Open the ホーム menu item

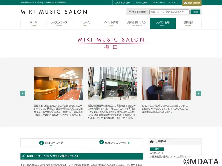coord(33,23)
